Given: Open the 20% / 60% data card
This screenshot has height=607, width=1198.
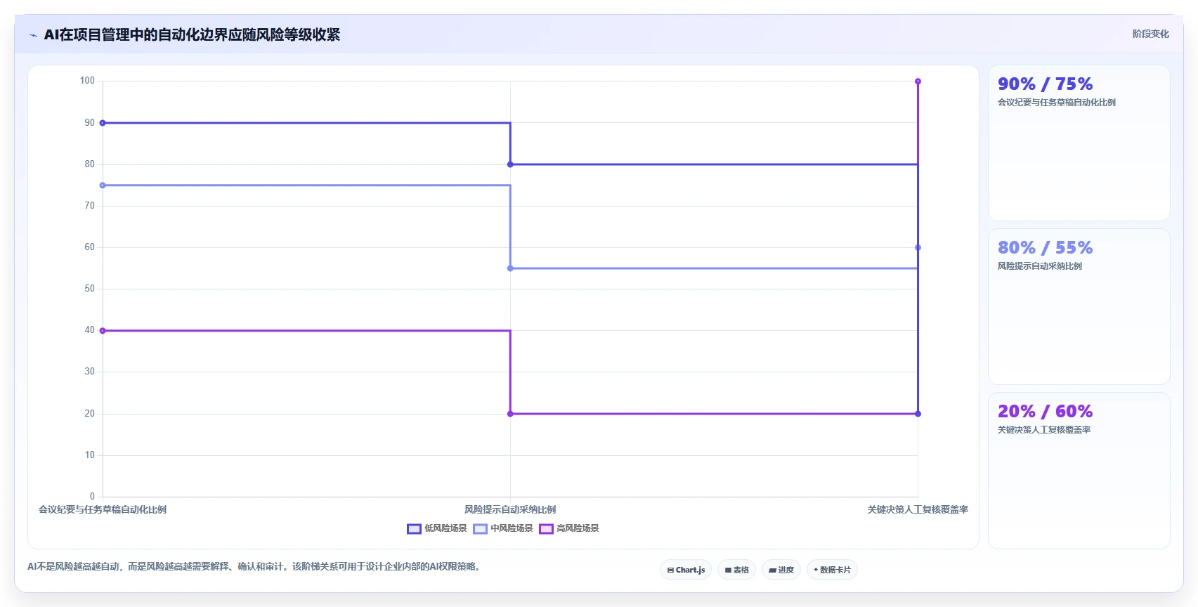Looking at the screenshot, I should (1079, 471).
